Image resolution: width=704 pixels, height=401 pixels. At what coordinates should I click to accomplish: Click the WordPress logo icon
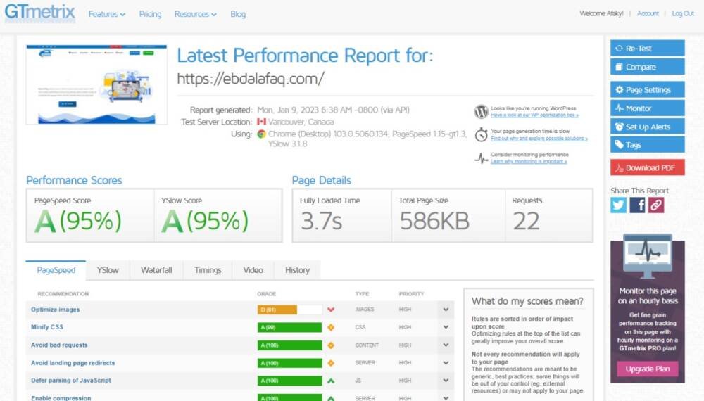[x=482, y=111]
